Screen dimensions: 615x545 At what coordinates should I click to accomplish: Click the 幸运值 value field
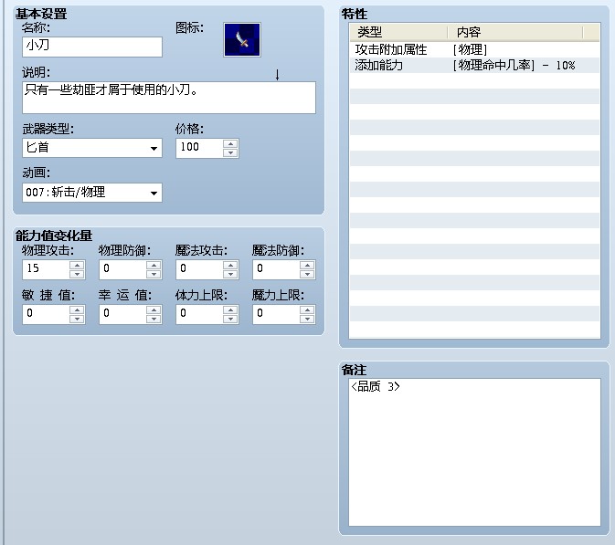pyautogui.click(x=122, y=314)
